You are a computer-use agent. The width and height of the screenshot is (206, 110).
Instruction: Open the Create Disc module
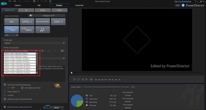click(79, 5)
